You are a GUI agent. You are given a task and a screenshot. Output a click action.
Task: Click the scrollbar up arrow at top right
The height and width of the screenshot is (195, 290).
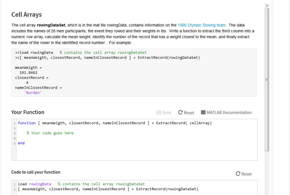pos(267,5)
